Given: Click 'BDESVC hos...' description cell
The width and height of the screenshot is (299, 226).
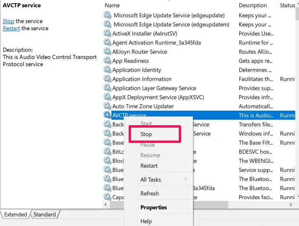Looking at the screenshot, I should (x=255, y=152).
